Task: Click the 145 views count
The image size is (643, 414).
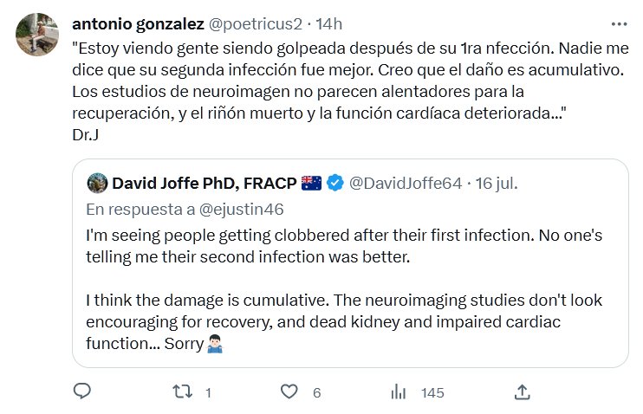Action: pos(432,393)
